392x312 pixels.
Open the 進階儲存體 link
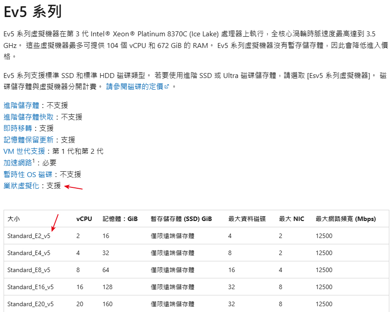pos(21,105)
